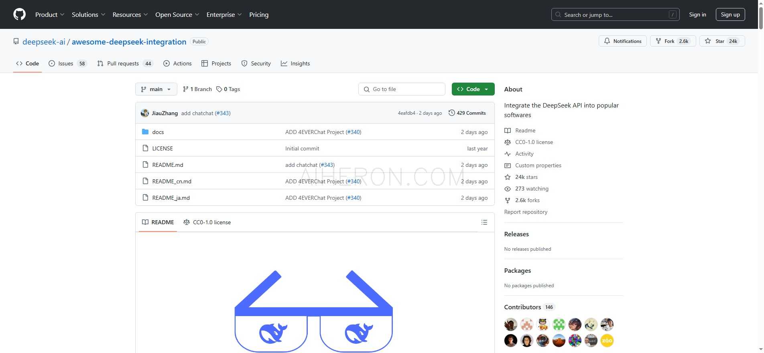Screen dimensions: 764x353
Task: Open Readme link in About
Action: tap(525, 130)
